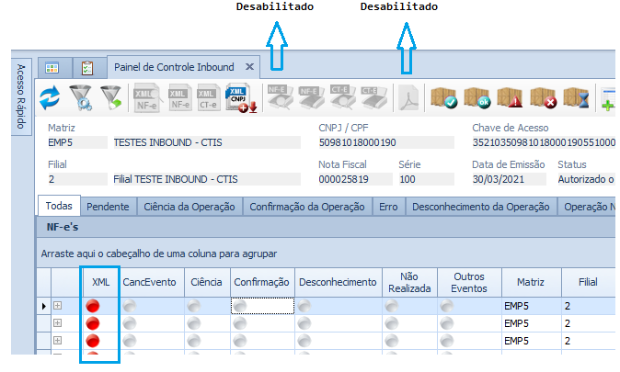Click the pallet with hourglass icon
This screenshot has width=620, height=372.
(576, 97)
